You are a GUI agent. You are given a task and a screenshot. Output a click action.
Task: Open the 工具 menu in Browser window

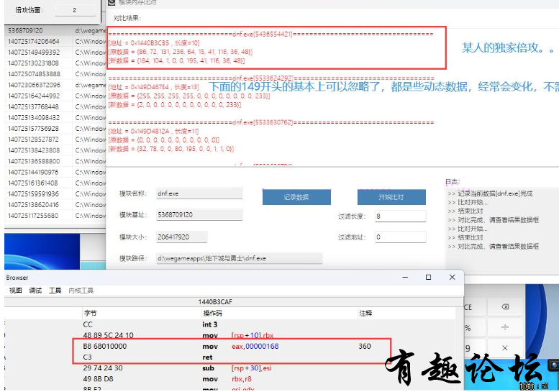point(55,291)
